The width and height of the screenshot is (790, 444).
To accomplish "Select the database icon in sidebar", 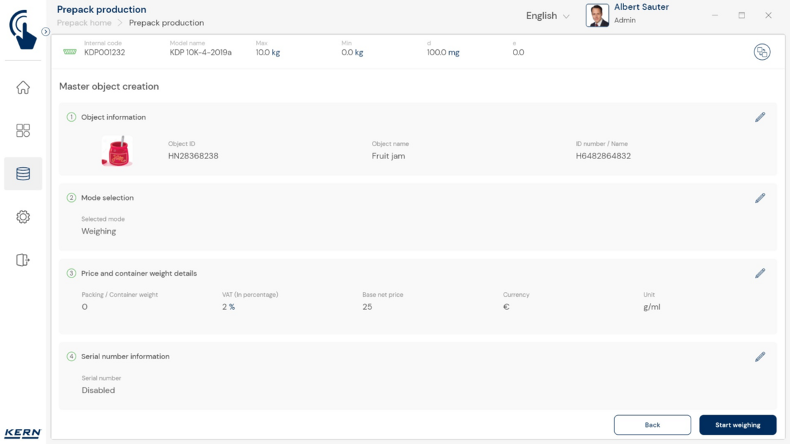I will [23, 174].
